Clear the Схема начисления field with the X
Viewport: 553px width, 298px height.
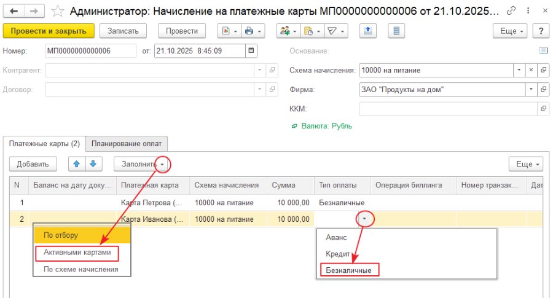tap(531, 70)
